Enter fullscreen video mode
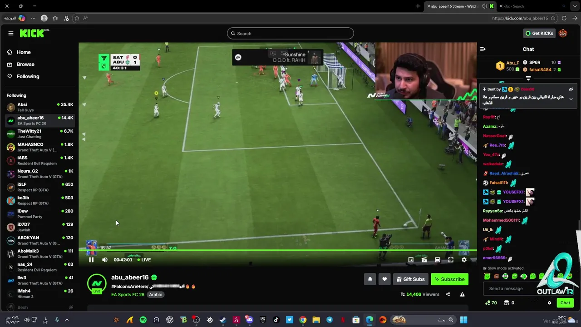Viewport: 581px width, 327px height. coord(451,260)
